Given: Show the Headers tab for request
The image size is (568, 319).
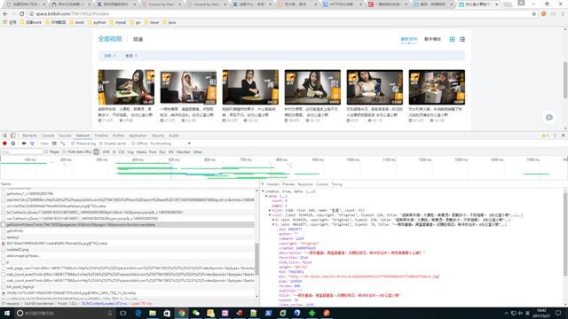Looking at the screenshot, I should (x=273, y=184).
